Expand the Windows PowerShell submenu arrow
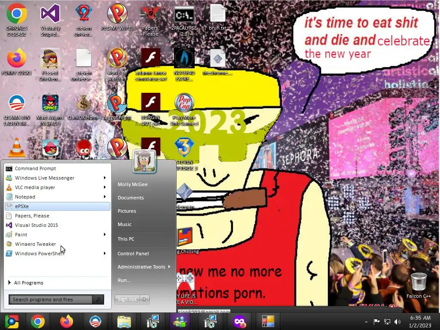The width and height of the screenshot is (440, 330). 105,254
